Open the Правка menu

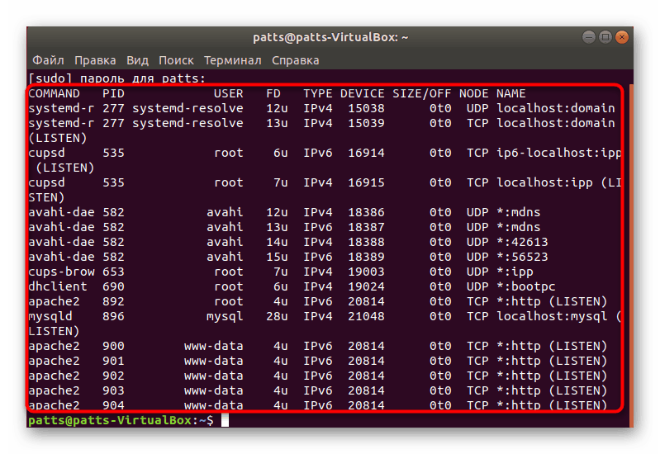[x=95, y=60]
